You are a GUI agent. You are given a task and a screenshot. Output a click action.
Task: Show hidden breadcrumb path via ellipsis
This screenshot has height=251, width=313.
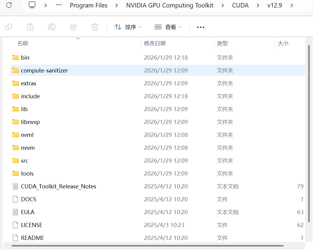(59, 5)
